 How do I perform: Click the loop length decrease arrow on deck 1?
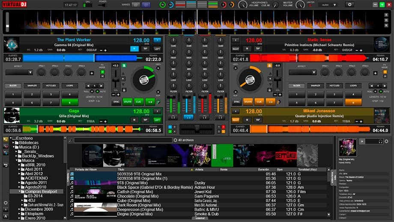[88, 86]
